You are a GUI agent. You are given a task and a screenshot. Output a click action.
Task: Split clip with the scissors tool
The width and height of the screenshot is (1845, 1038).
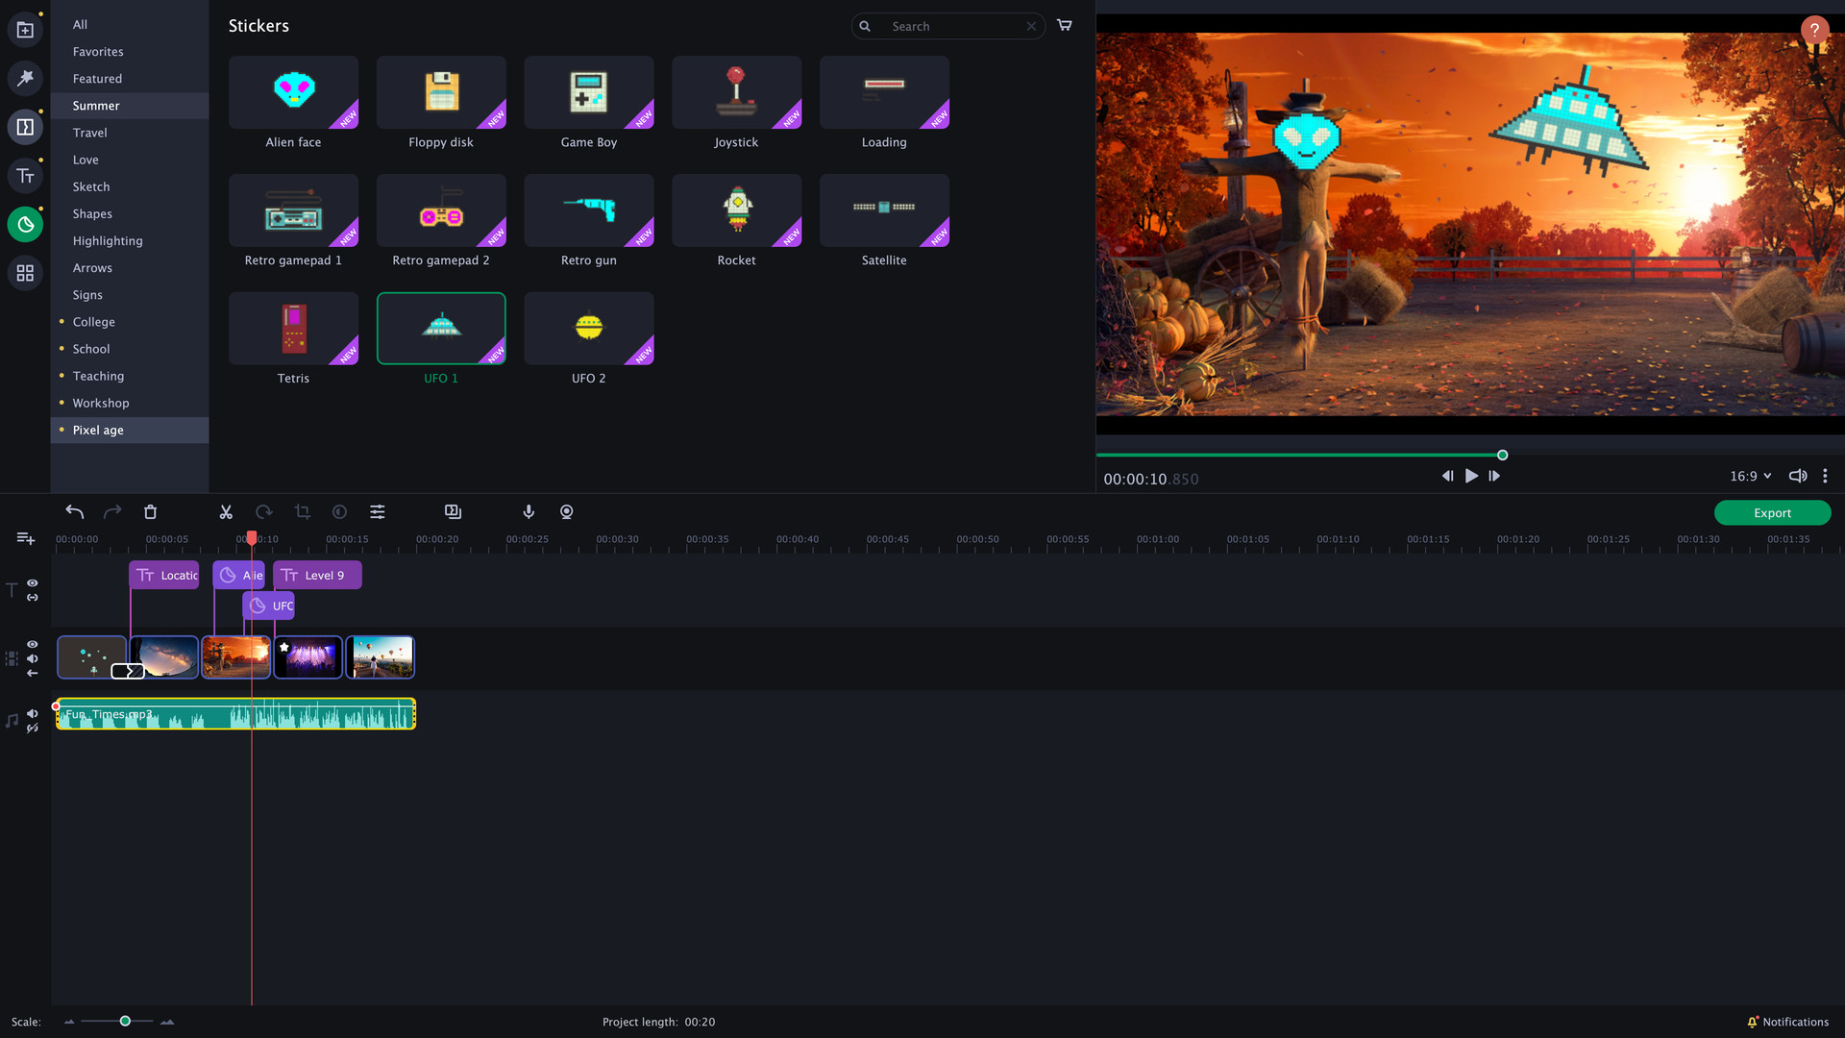(226, 512)
